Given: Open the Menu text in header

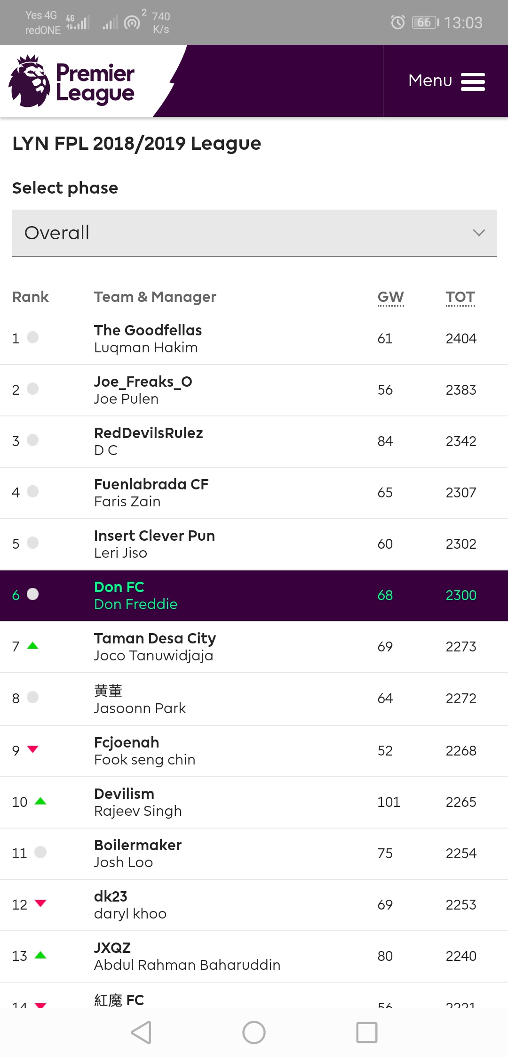Looking at the screenshot, I should pyautogui.click(x=430, y=81).
